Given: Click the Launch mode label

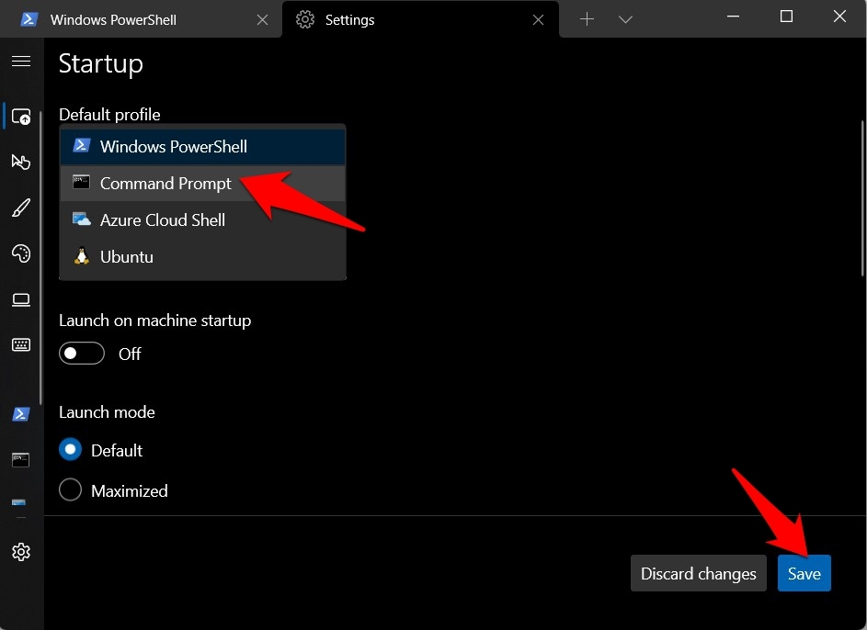Looking at the screenshot, I should [x=107, y=412].
